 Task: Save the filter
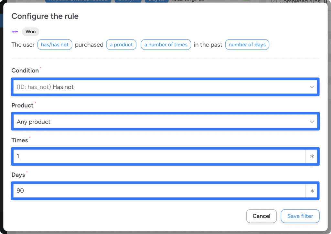[300, 216]
